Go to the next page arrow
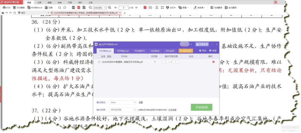 137,8
